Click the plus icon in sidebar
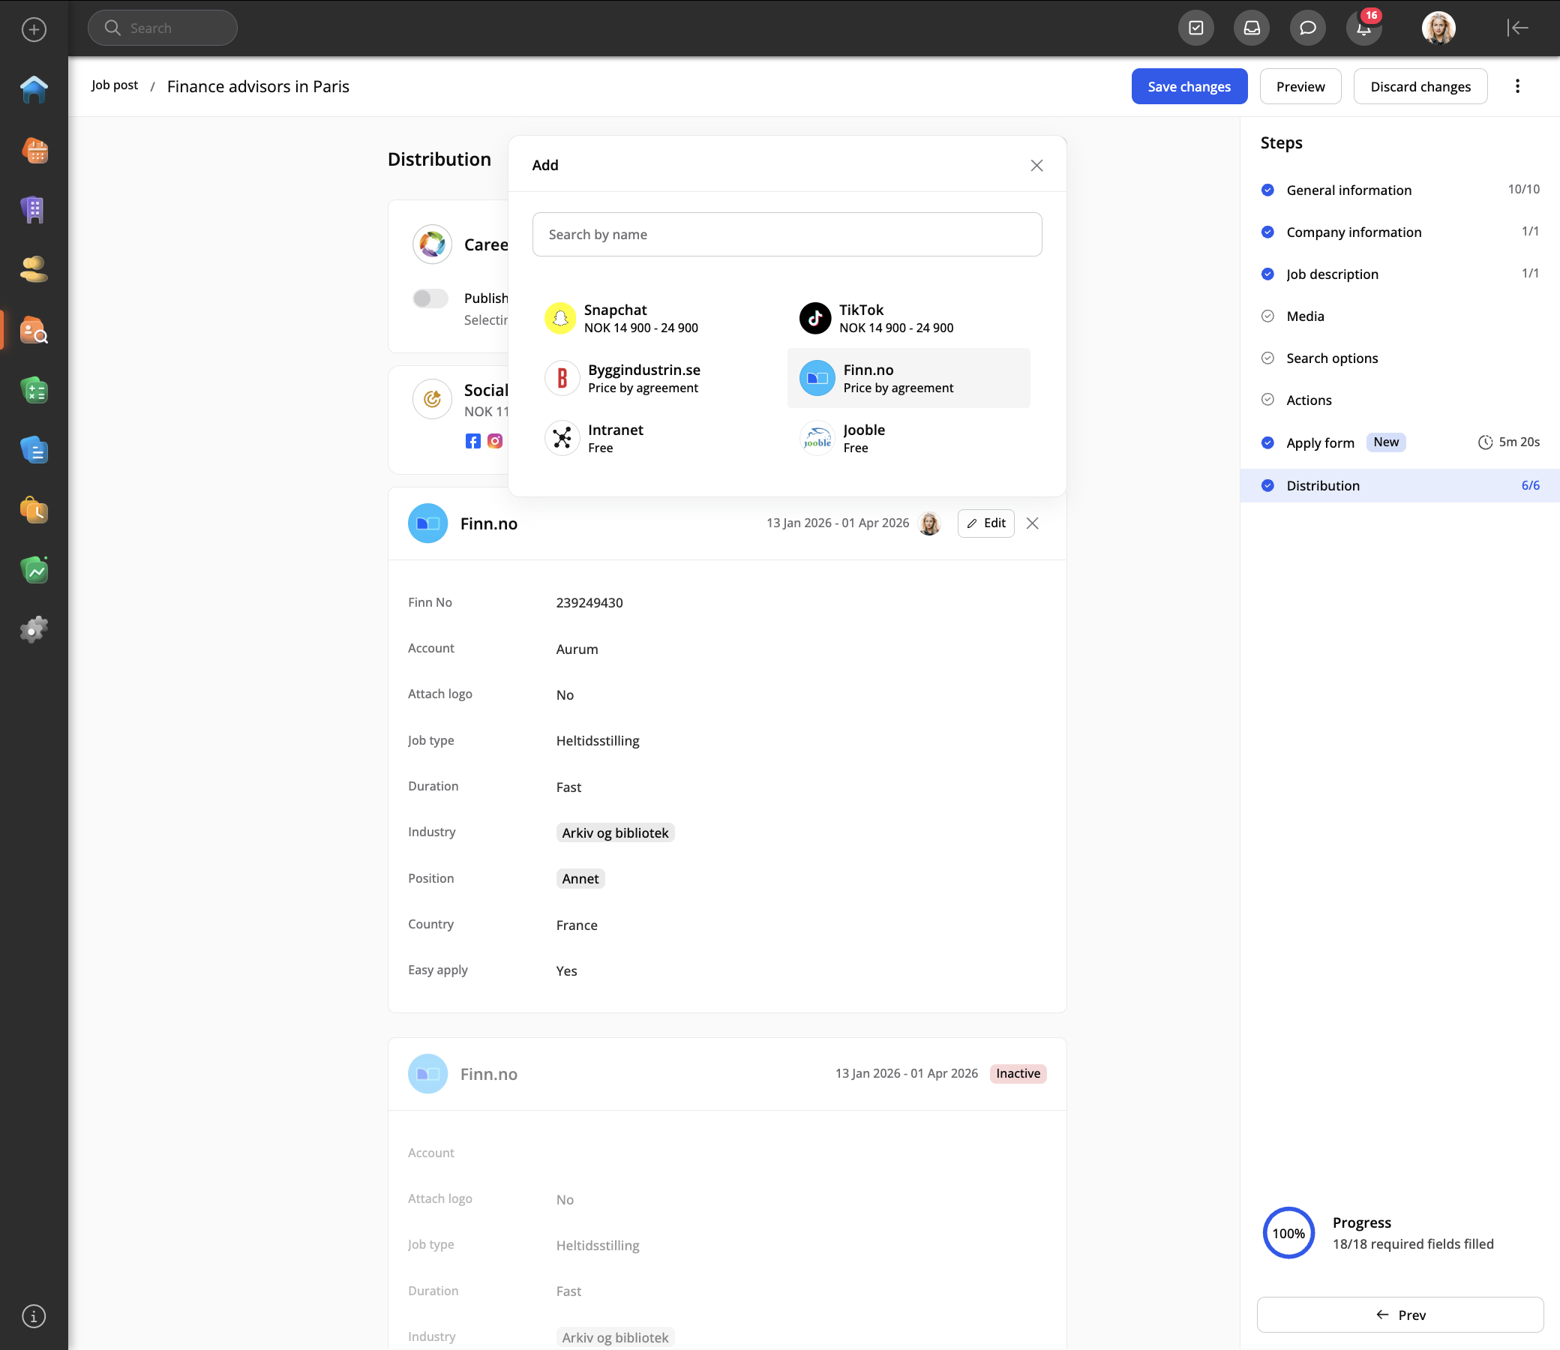Image resolution: width=1560 pixels, height=1350 pixels. [34, 29]
